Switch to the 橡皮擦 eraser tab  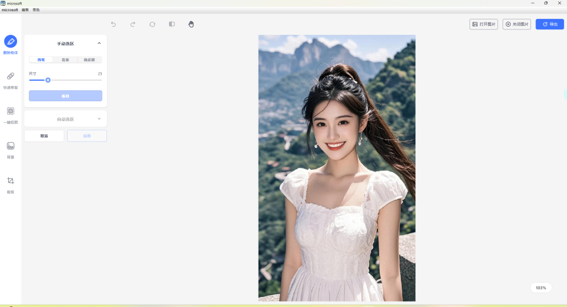[89, 60]
